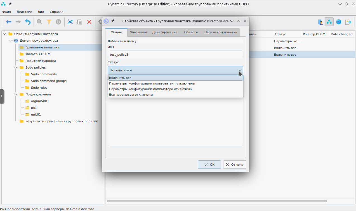The width and height of the screenshot is (356, 211).
Task: Switch to the Делегирование tab
Action: (x=165, y=32)
